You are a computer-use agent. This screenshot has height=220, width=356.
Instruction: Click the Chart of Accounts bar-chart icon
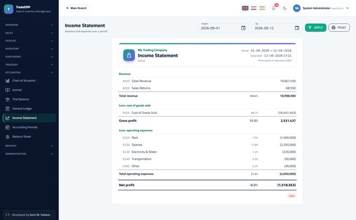[x=7, y=81]
